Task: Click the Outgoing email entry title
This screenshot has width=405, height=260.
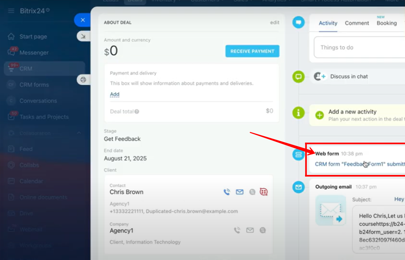Action: coord(333,187)
